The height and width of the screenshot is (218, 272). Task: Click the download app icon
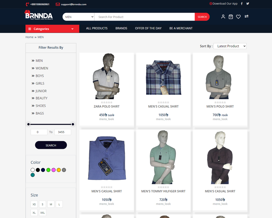(x=211, y=3)
